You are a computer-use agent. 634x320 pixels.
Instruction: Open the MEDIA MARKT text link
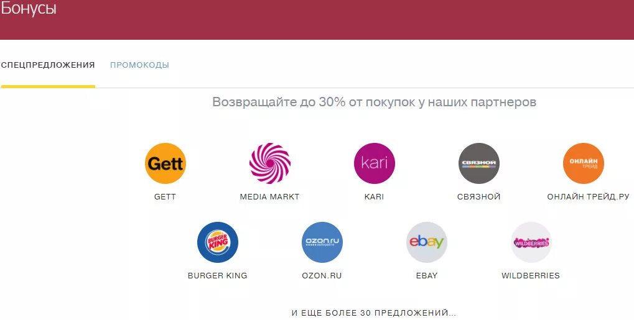coord(269,197)
